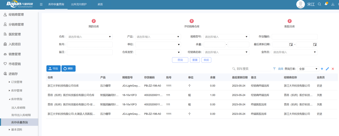Switch to the 出库流向维护 tab
Image resolution: width=339 pixels, height=136 pixels.
click(79, 4)
